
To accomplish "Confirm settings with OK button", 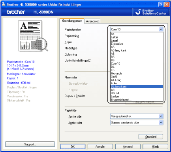I will pyautogui.click(x=73, y=146).
